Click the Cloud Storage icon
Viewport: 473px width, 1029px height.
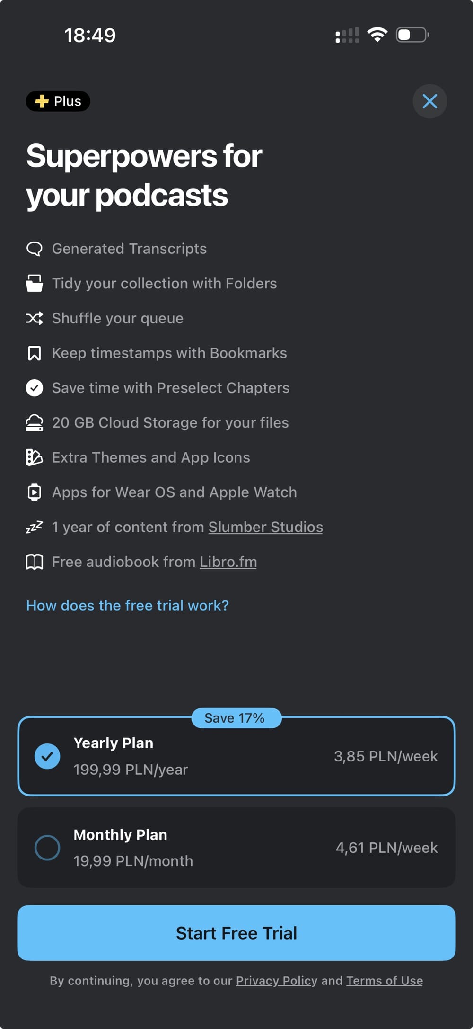point(34,422)
